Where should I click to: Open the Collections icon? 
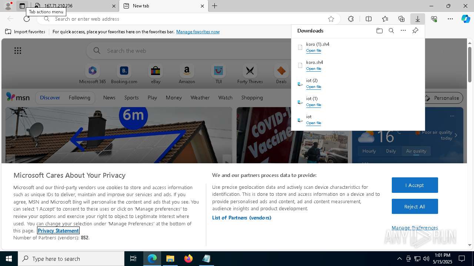pyautogui.click(x=401, y=19)
